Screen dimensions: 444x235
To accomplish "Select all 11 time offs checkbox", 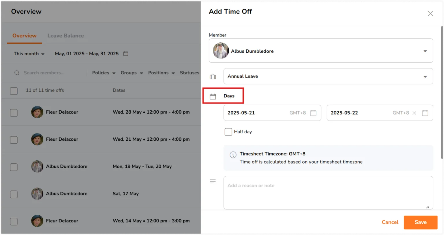I will (x=14, y=91).
